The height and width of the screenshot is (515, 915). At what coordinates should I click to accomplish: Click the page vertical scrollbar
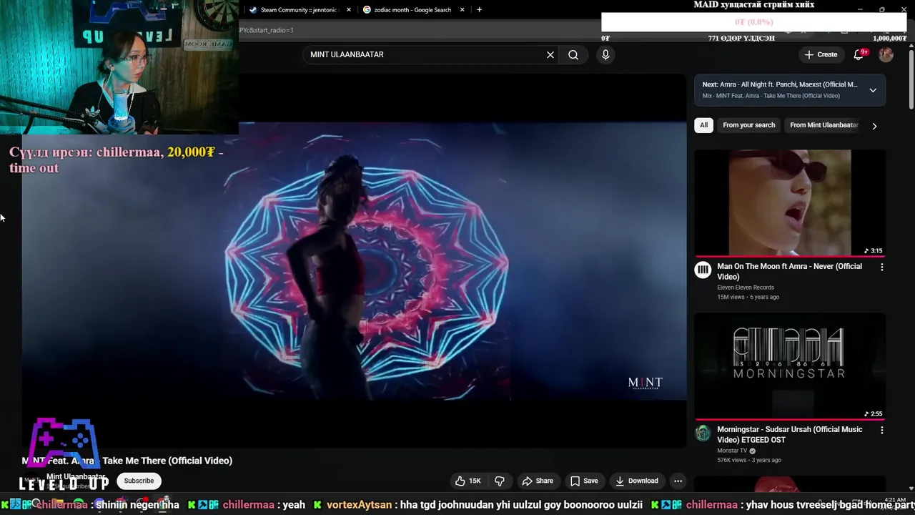(x=911, y=79)
